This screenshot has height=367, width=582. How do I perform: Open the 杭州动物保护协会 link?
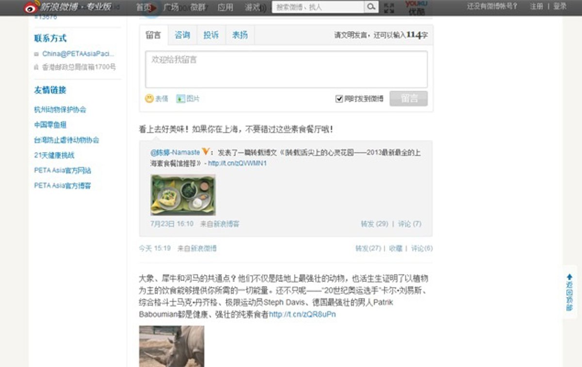pos(60,110)
